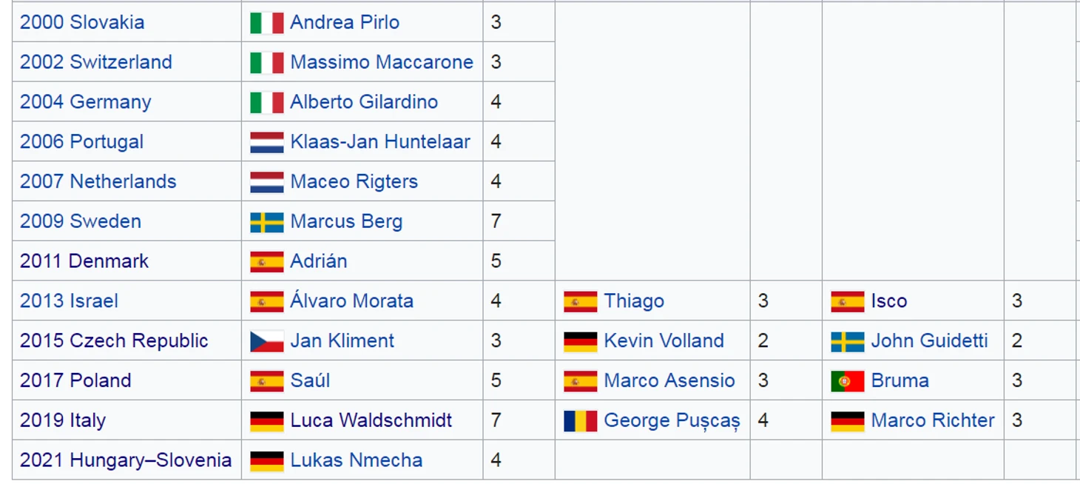The height and width of the screenshot is (484, 1080).
Task: Open the Marco Richter link
Action: click(933, 420)
